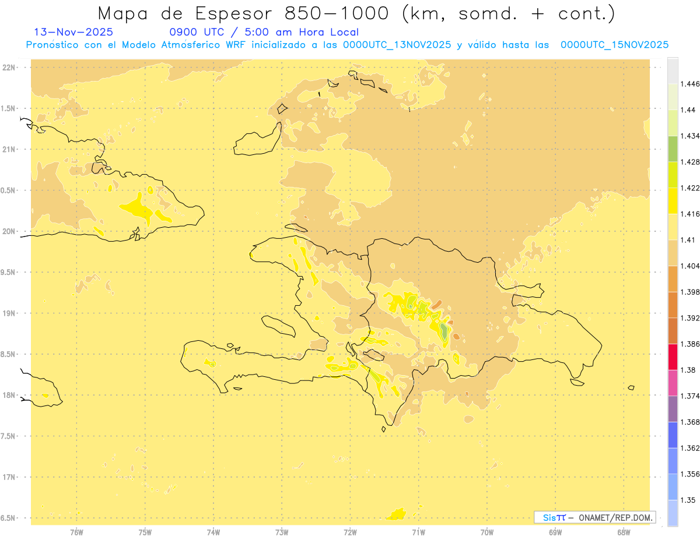Click the color scale value '1.35'
Screen dimensions: 700x540
[x=688, y=500]
